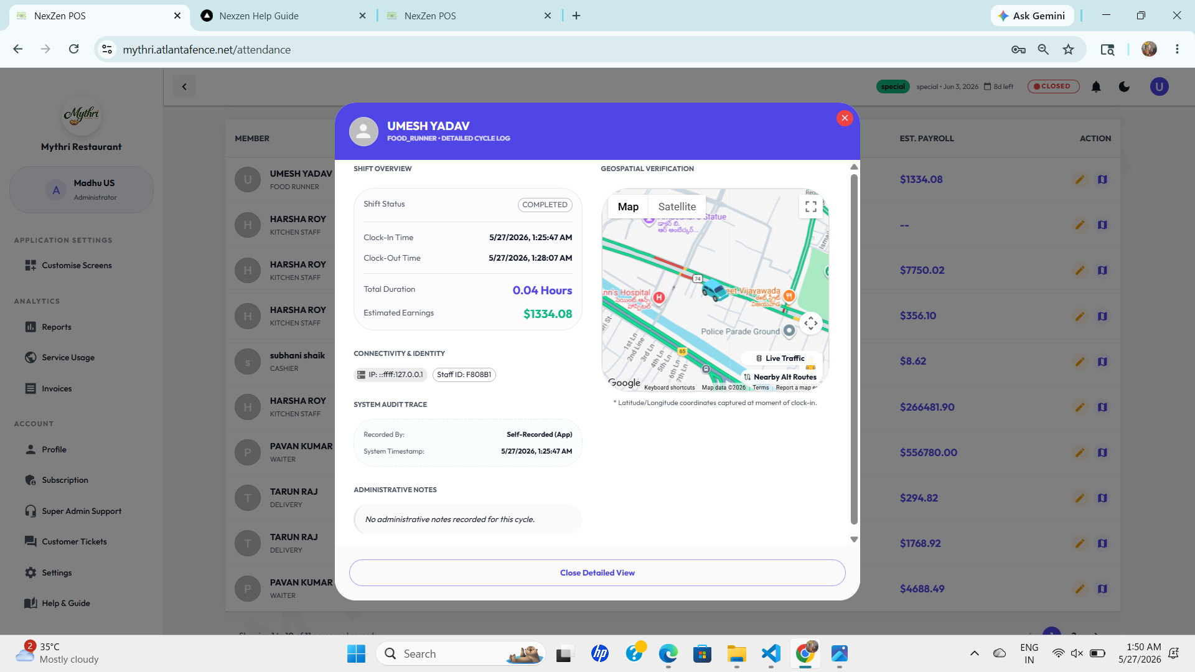The width and height of the screenshot is (1195, 672).
Task: Toggle Live Traffic on the map
Action: (x=780, y=358)
